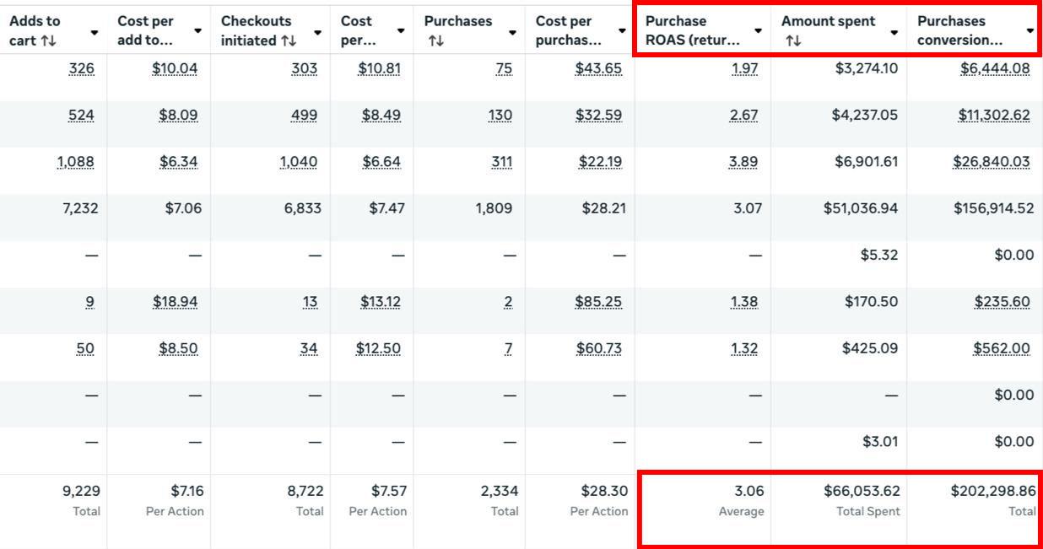Open Cost per add to cart dropdown
This screenshot has width=1043, height=549.
pos(197,31)
